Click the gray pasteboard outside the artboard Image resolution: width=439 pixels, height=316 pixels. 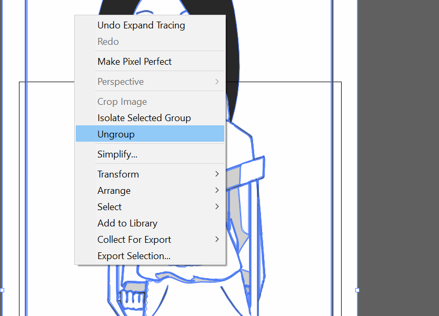point(398,158)
